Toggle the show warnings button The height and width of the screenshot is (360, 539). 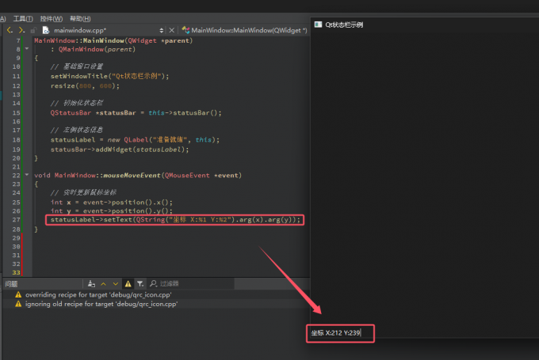click(128, 283)
